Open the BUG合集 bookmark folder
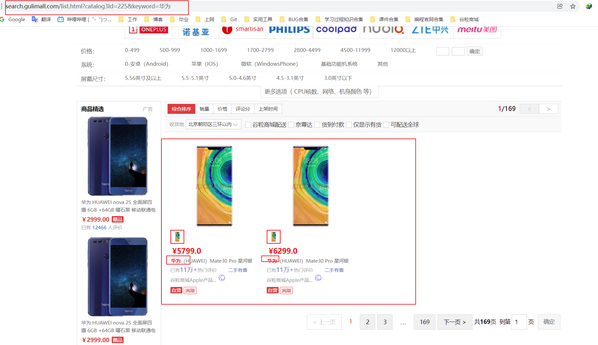Screen dimensions: 598x345 [x=294, y=19]
